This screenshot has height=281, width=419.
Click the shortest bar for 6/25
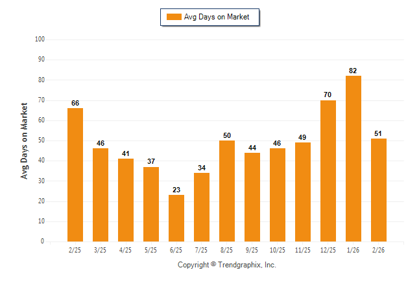point(176,218)
